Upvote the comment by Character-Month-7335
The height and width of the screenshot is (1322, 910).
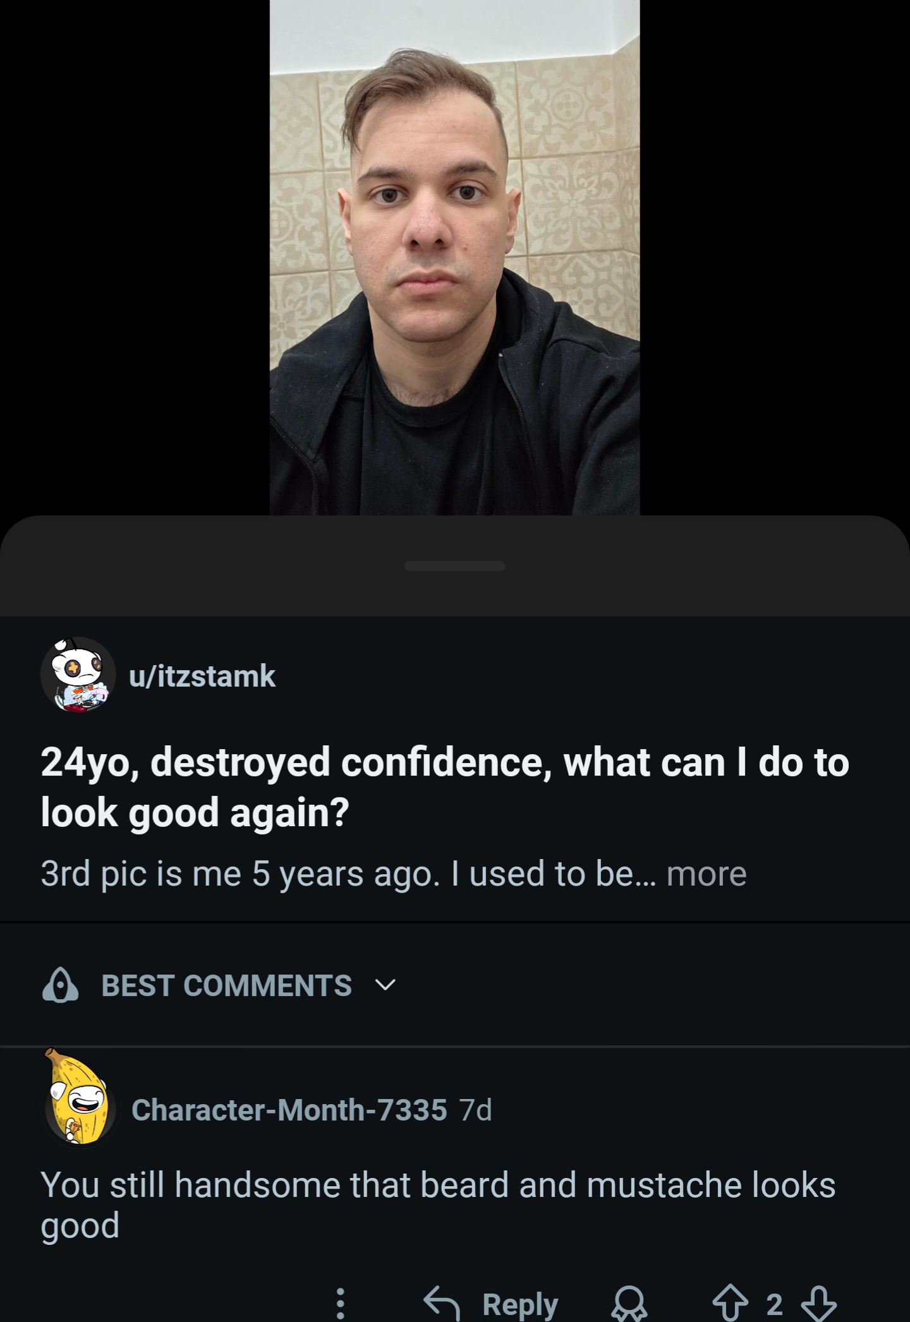(x=731, y=1304)
